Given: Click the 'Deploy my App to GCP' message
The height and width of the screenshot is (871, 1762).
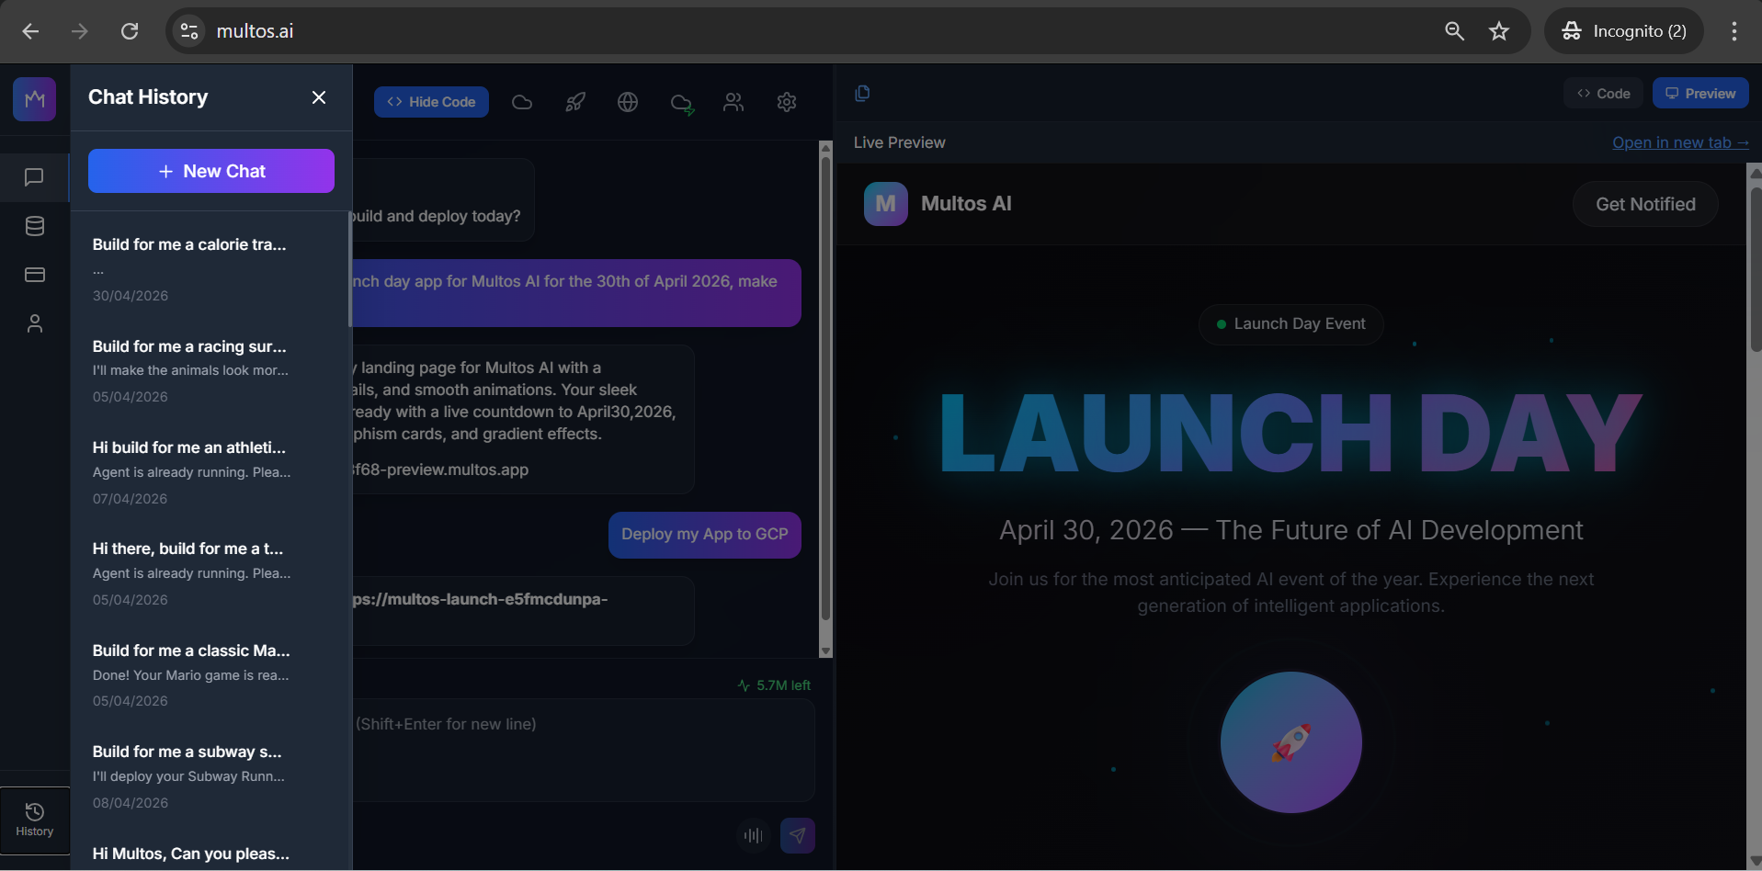Looking at the screenshot, I should coord(705,535).
